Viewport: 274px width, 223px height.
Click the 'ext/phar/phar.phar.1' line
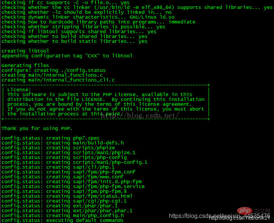(67, 211)
